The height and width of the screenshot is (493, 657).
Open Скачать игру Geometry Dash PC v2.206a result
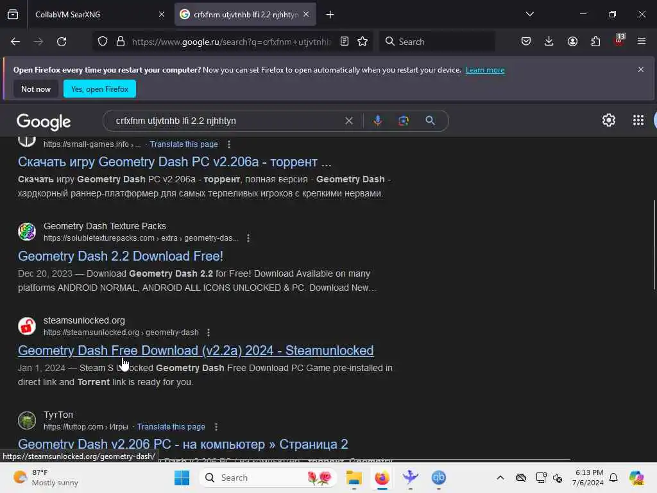click(175, 162)
